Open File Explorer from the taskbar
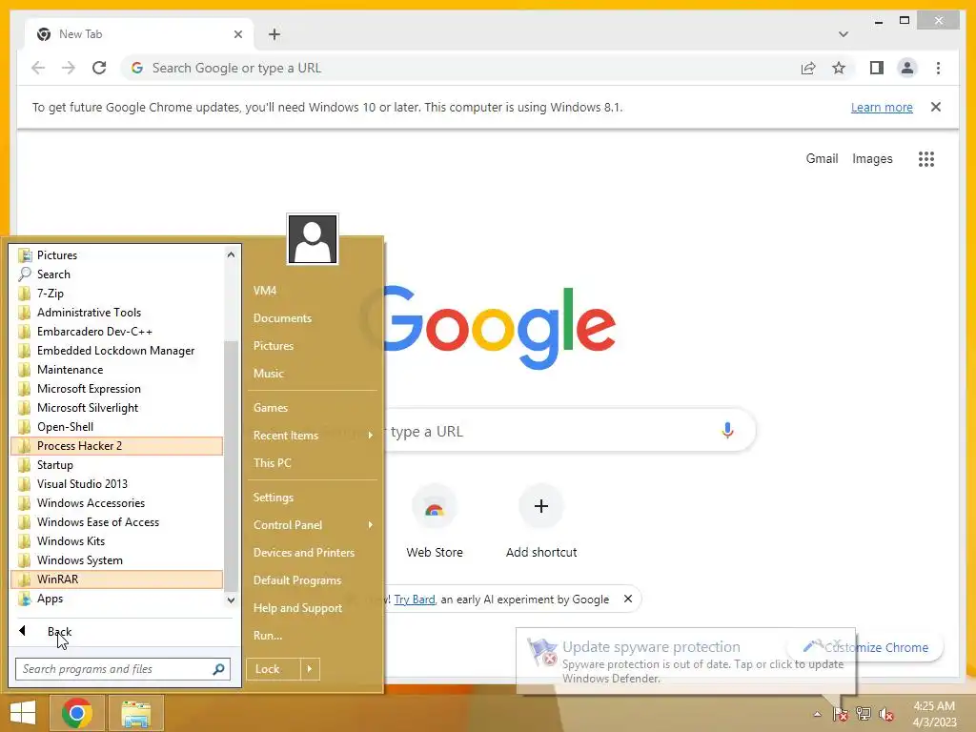The height and width of the screenshot is (732, 976). [135, 713]
